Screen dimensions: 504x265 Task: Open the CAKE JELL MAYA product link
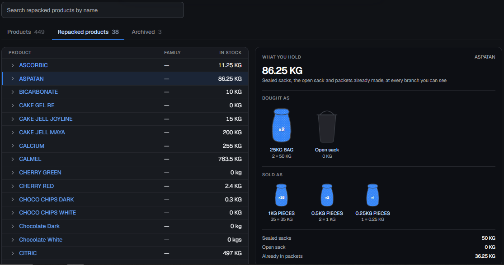point(42,132)
